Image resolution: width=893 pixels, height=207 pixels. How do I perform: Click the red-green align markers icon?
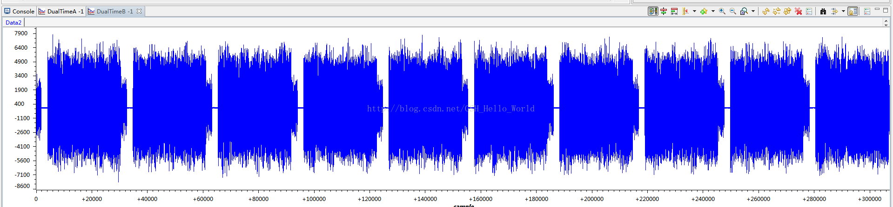coord(664,11)
